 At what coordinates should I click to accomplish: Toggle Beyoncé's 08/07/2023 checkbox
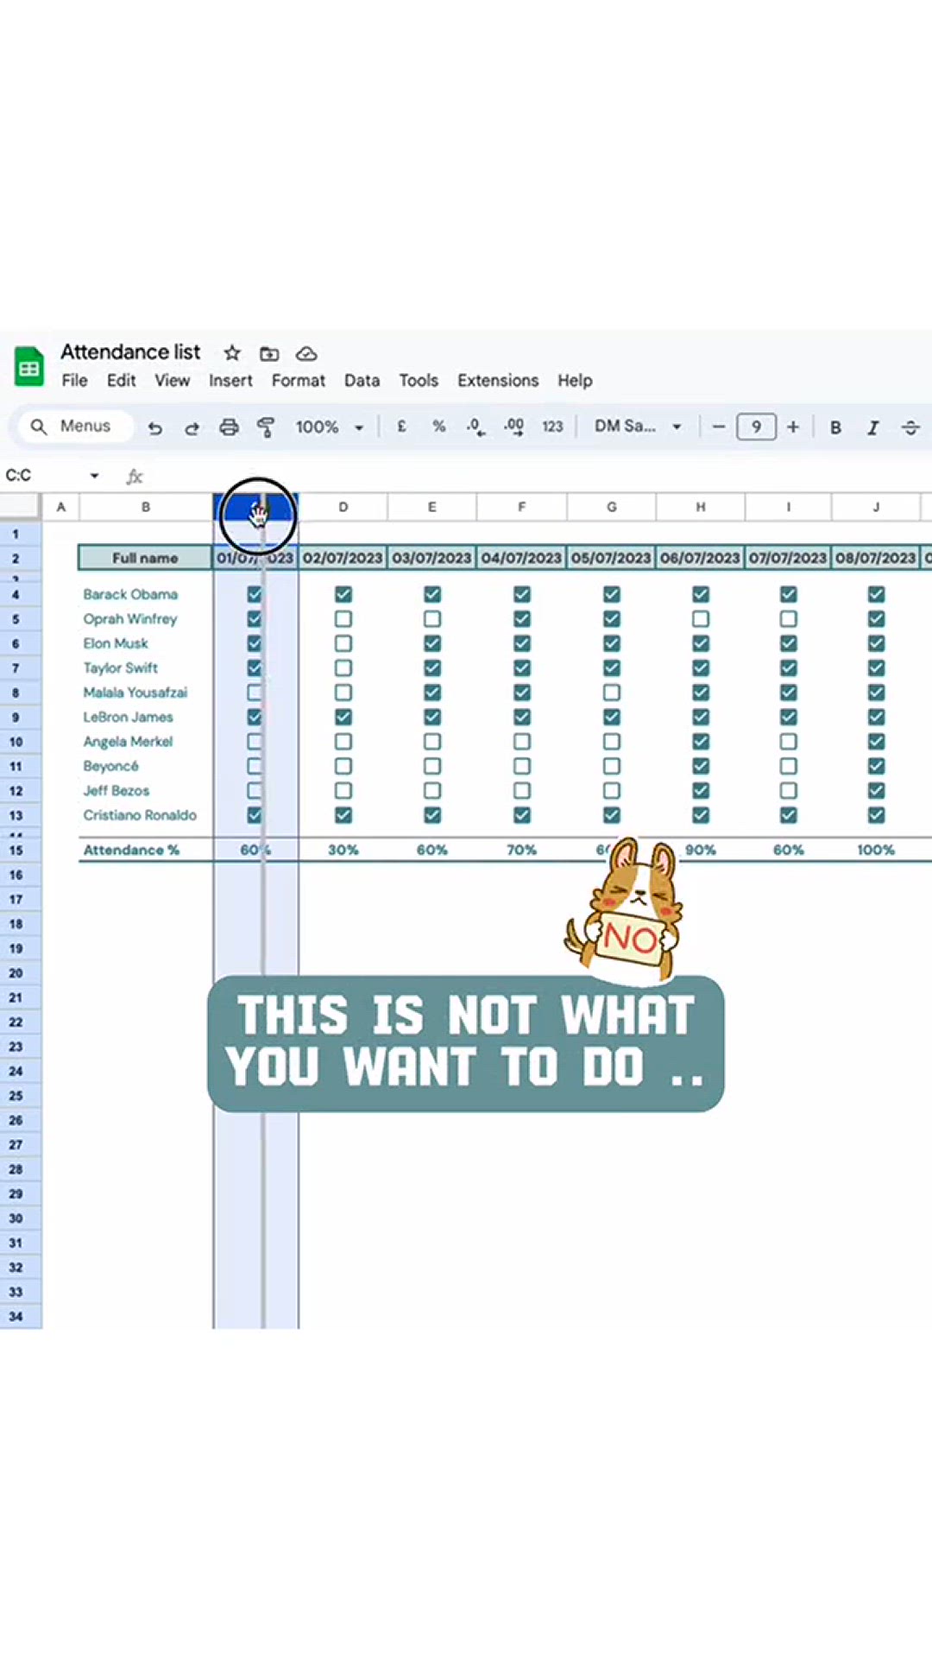[877, 766]
